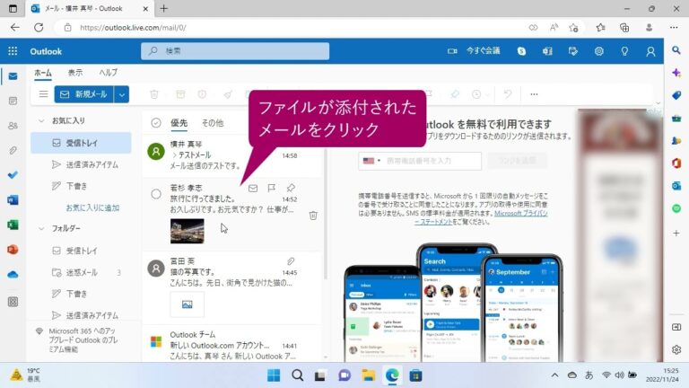Open the Outlook チーム email
Screen dimensions: 689x388
(232, 345)
